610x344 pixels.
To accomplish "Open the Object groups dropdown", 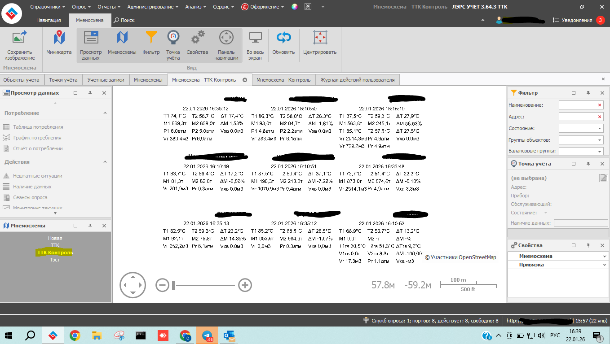I will (x=600, y=140).
